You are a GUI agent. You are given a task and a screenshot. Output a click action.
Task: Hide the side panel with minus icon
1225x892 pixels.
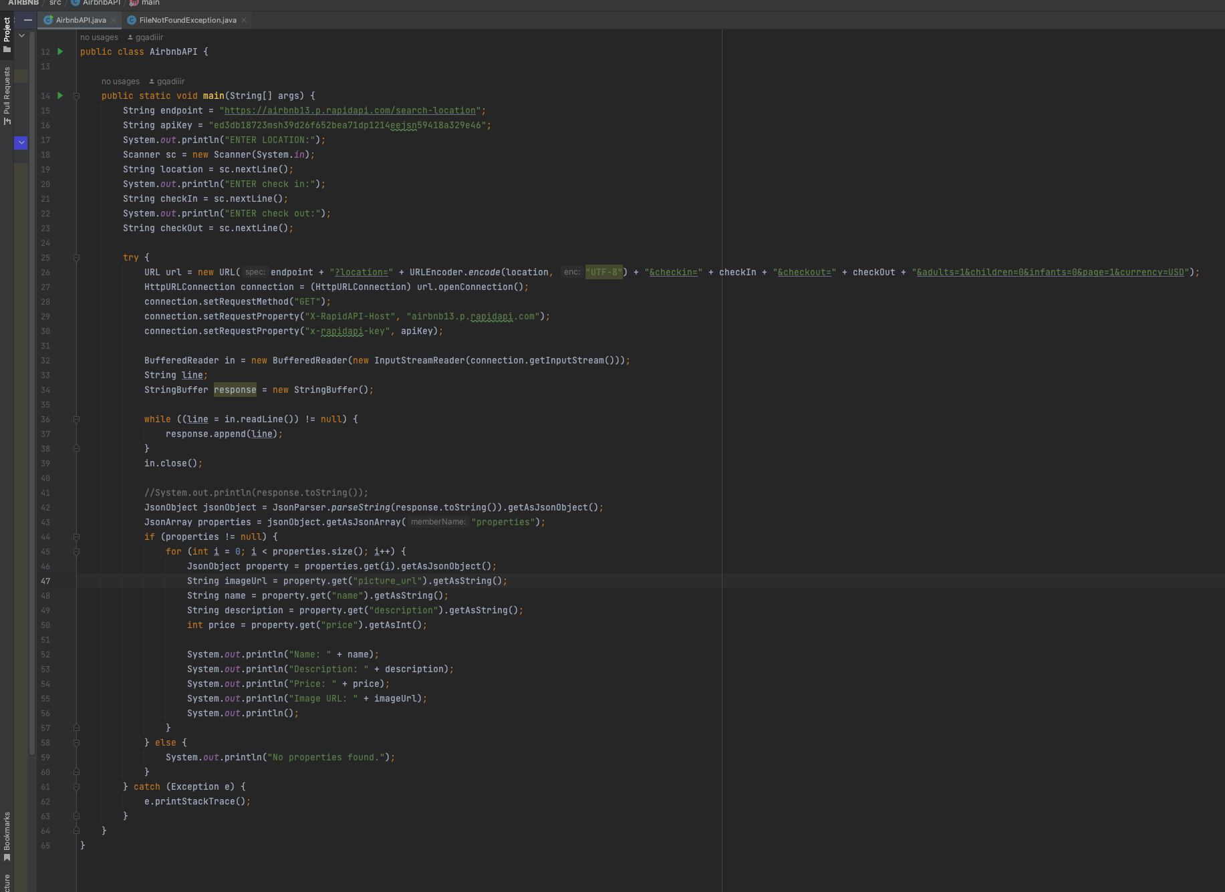(x=28, y=20)
